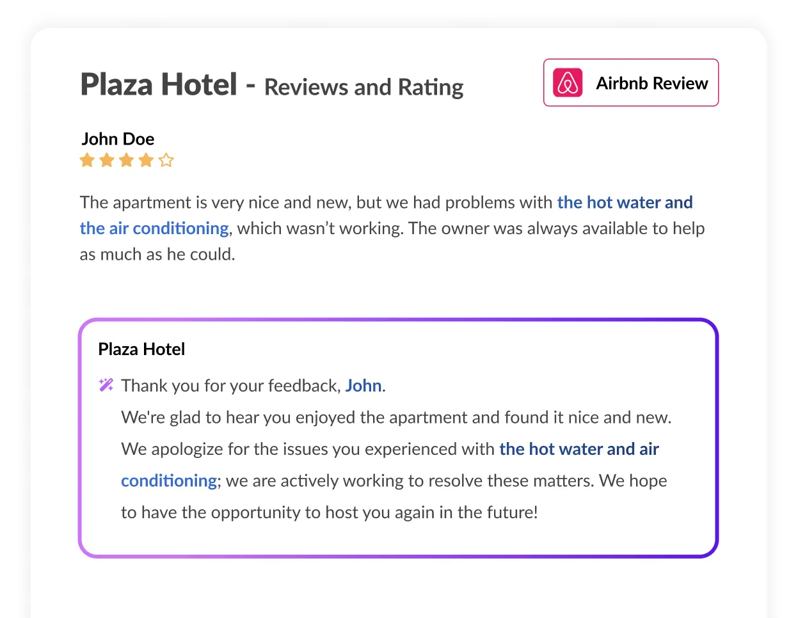Click reviewer name John Doe
The height and width of the screenshot is (618, 798).
118,139
